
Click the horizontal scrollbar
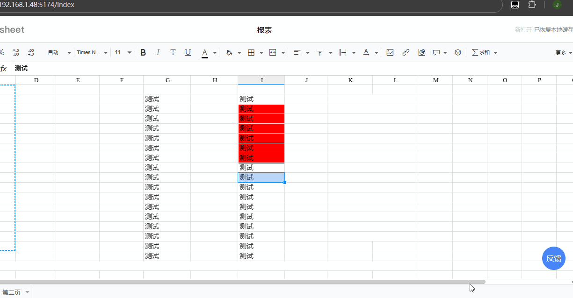[243, 282]
